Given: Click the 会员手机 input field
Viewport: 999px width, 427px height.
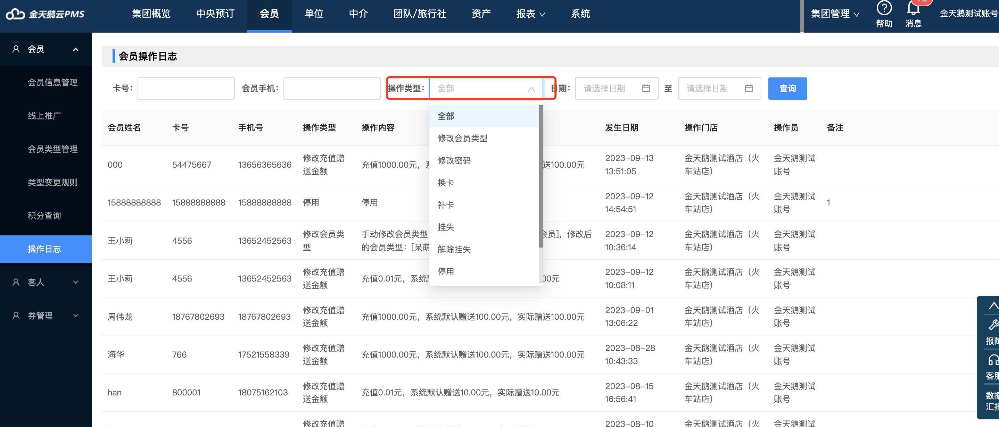Looking at the screenshot, I should click(332, 89).
